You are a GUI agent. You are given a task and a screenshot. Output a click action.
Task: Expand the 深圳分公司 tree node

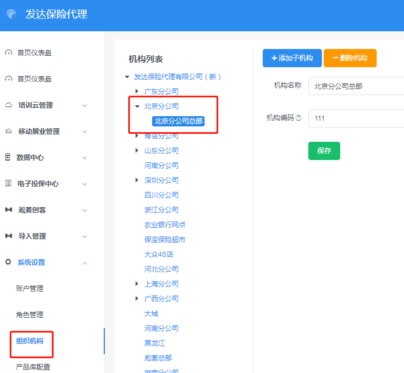point(137,180)
